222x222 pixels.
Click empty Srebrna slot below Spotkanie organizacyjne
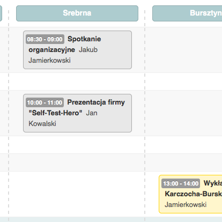[x=77, y=82]
